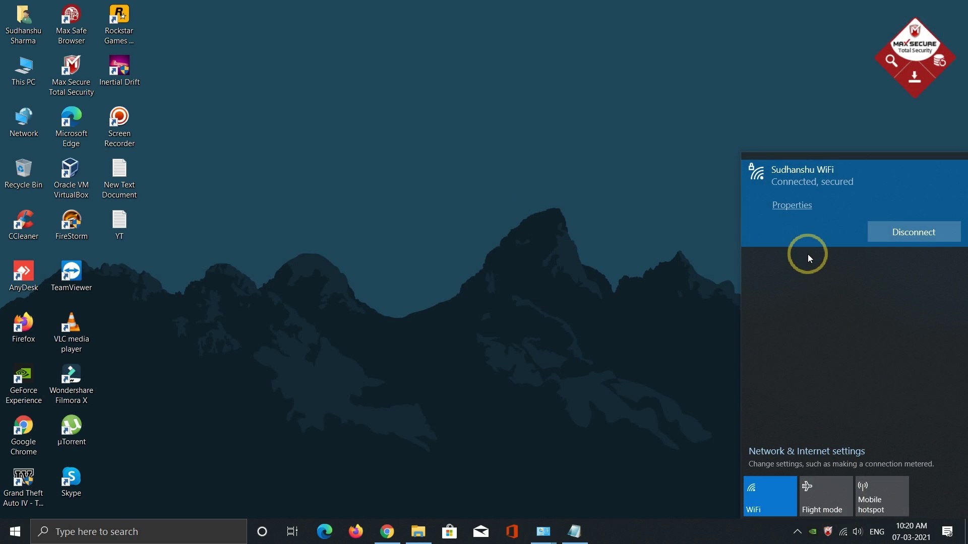Enable Flight mode
Viewport: 968px width, 544px height.
click(x=826, y=496)
